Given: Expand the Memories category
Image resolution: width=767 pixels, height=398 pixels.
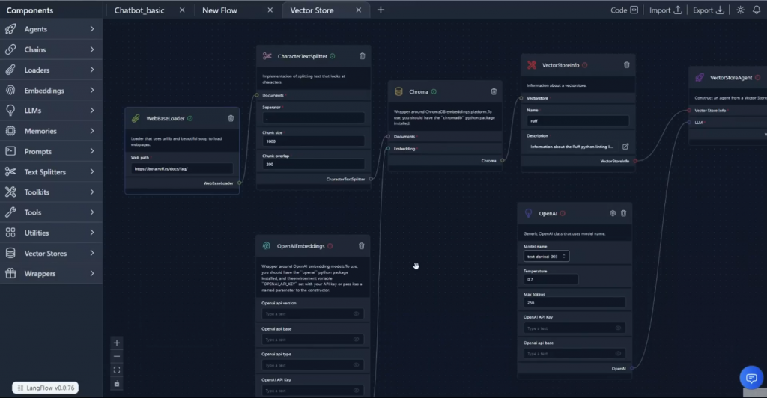Looking at the screenshot, I should tap(92, 131).
